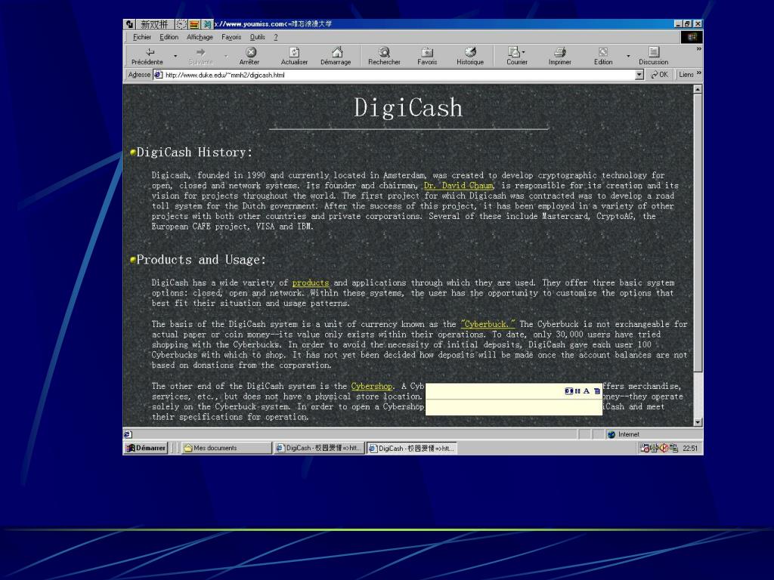Go to home page via Démarrage
This screenshot has height=580, width=774.
tap(336, 56)
